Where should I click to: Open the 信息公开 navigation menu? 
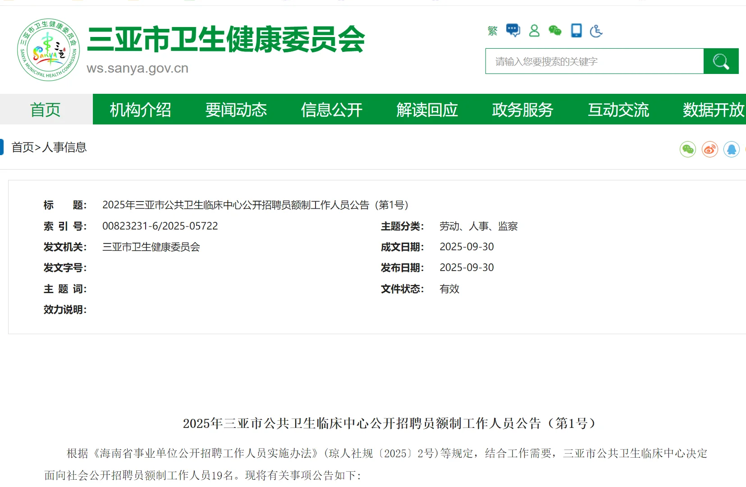pyautogui.click(x=331, y=110)
